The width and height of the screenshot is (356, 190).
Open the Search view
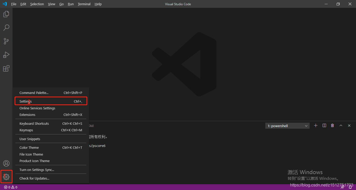(6, 28)
